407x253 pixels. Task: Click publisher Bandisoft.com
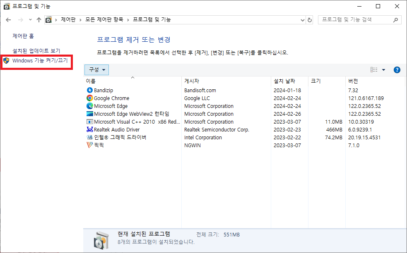200,90
